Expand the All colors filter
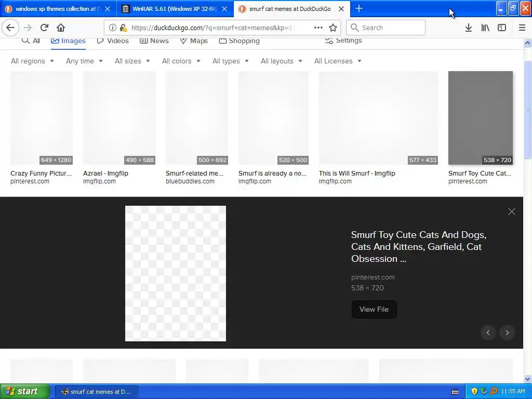This screenshot has height=399, width=532. (x=181, y=61)
